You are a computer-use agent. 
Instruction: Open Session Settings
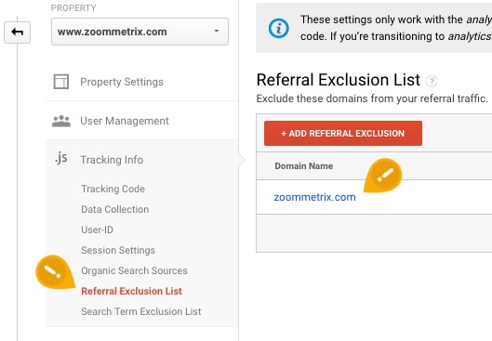[118, 250]
